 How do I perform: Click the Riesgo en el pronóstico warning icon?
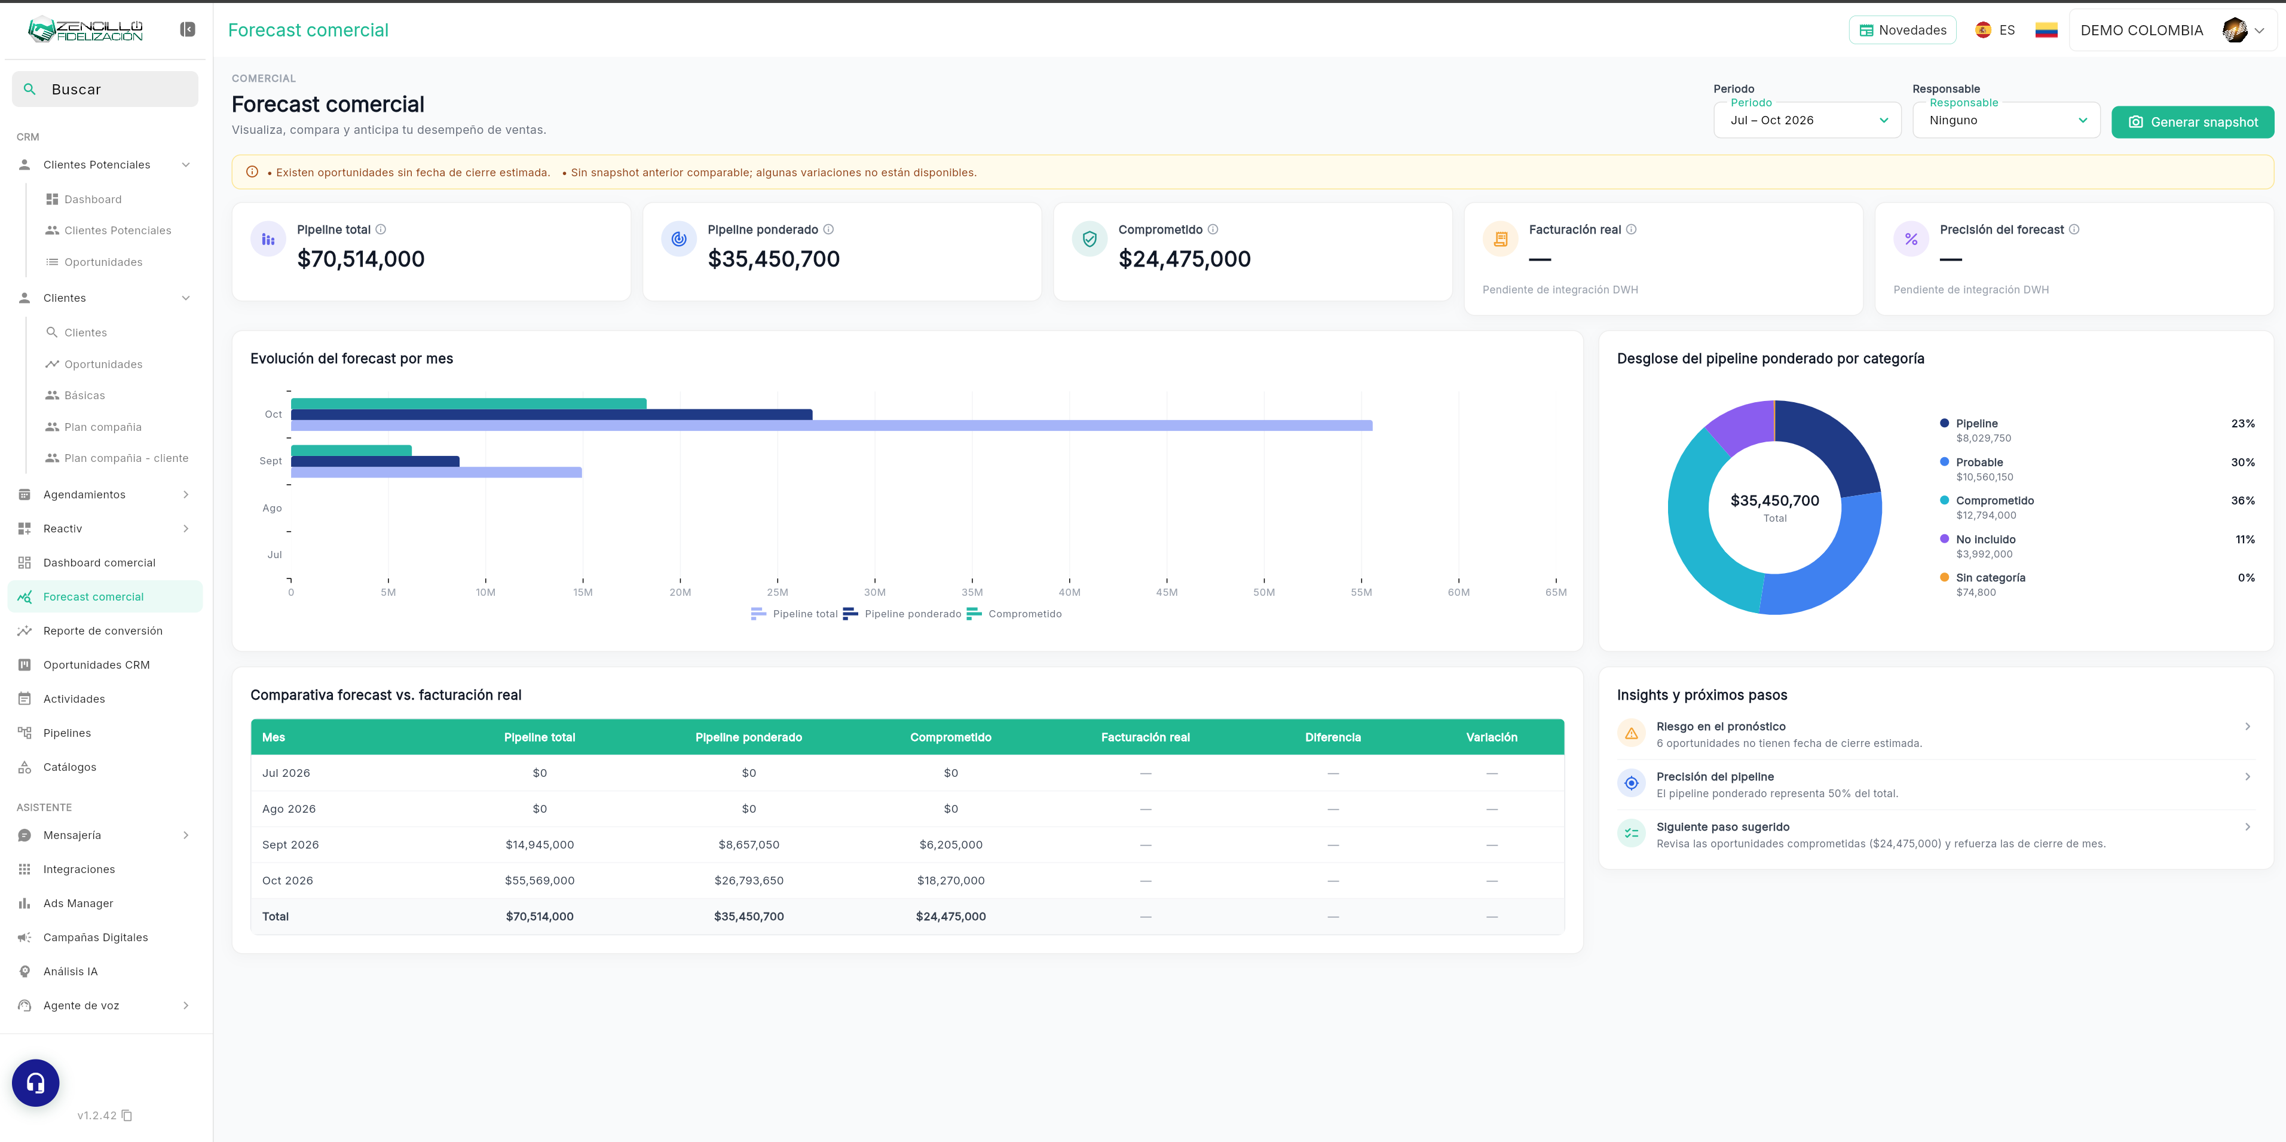1631,734
